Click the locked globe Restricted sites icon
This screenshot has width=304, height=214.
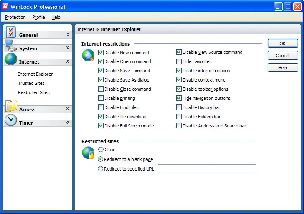click(x=88, y=153)
